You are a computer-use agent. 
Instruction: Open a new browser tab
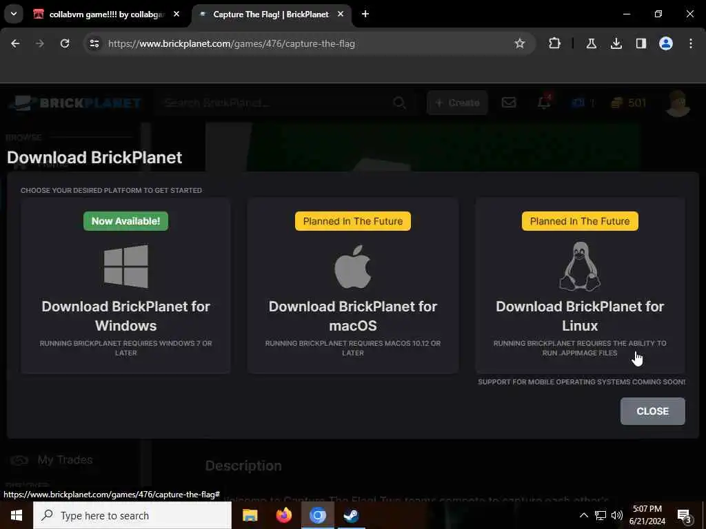365,14
